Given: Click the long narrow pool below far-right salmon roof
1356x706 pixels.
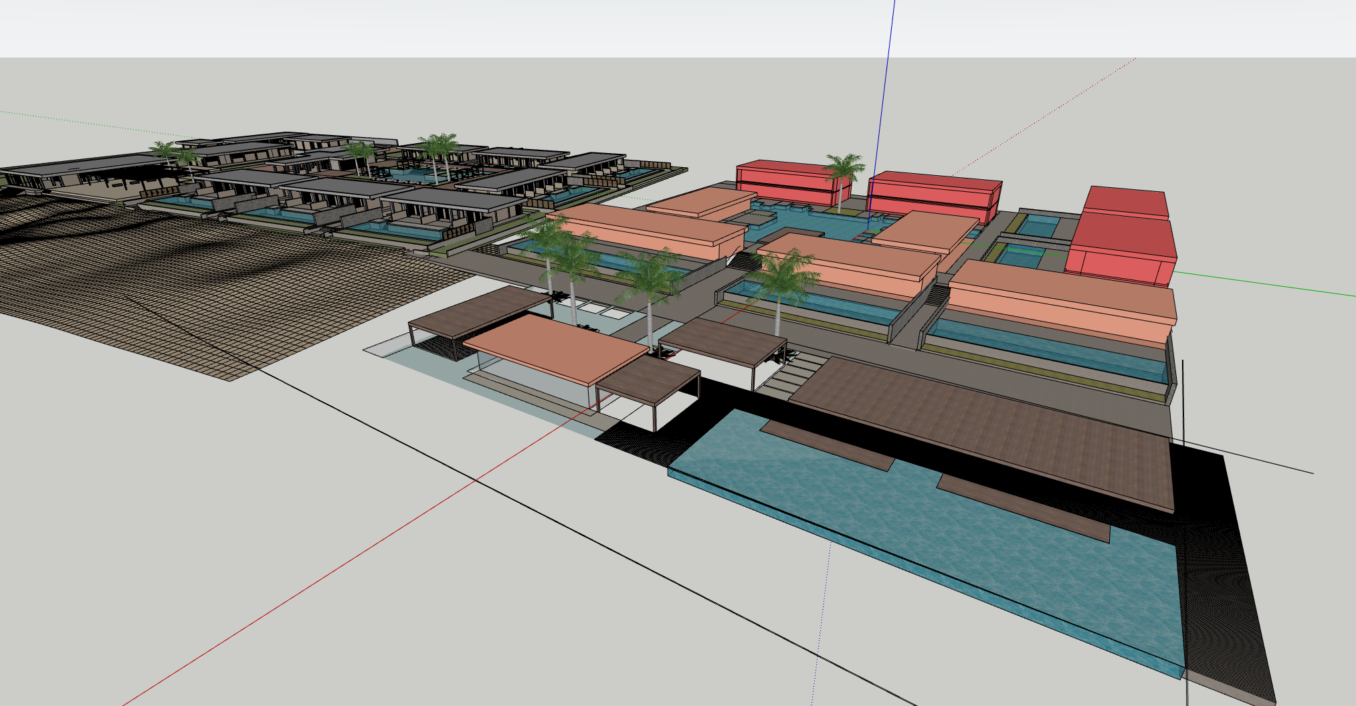Looking at the screenshot, I should click(x=1050, y=348).
